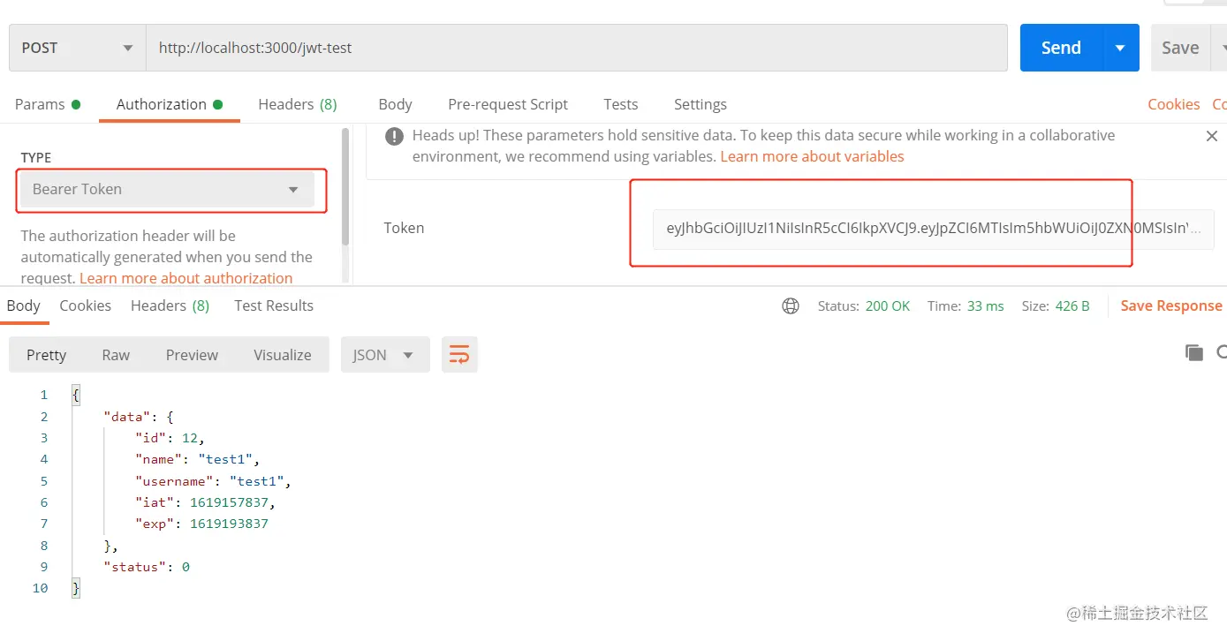Switch to Raw view

(116, 355)
